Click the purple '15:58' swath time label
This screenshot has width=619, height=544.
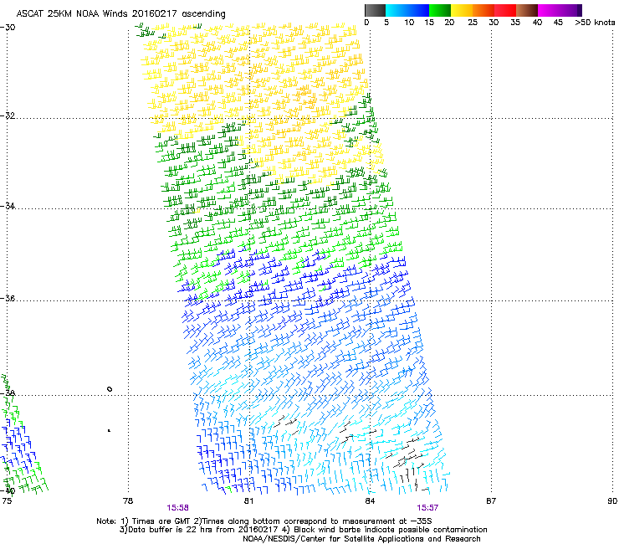click(x=177, y=508)
